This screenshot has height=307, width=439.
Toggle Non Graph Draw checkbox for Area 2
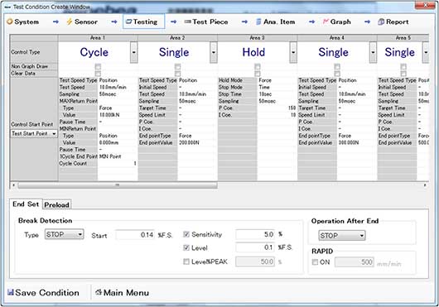178,66
